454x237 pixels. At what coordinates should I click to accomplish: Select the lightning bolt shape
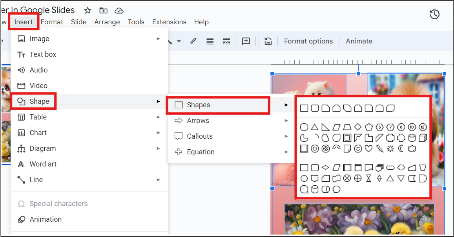pos(379,148)
